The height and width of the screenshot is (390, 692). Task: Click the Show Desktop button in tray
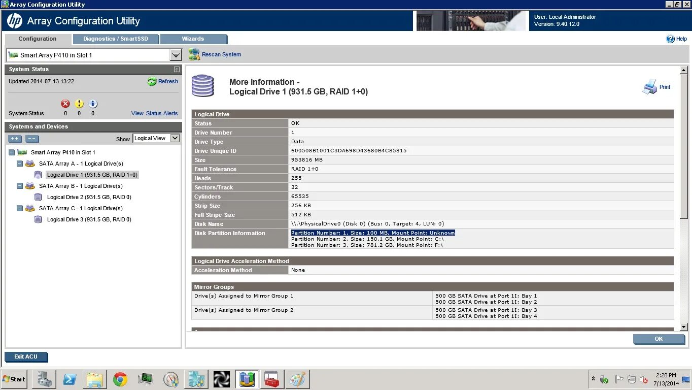click(686, 379)
